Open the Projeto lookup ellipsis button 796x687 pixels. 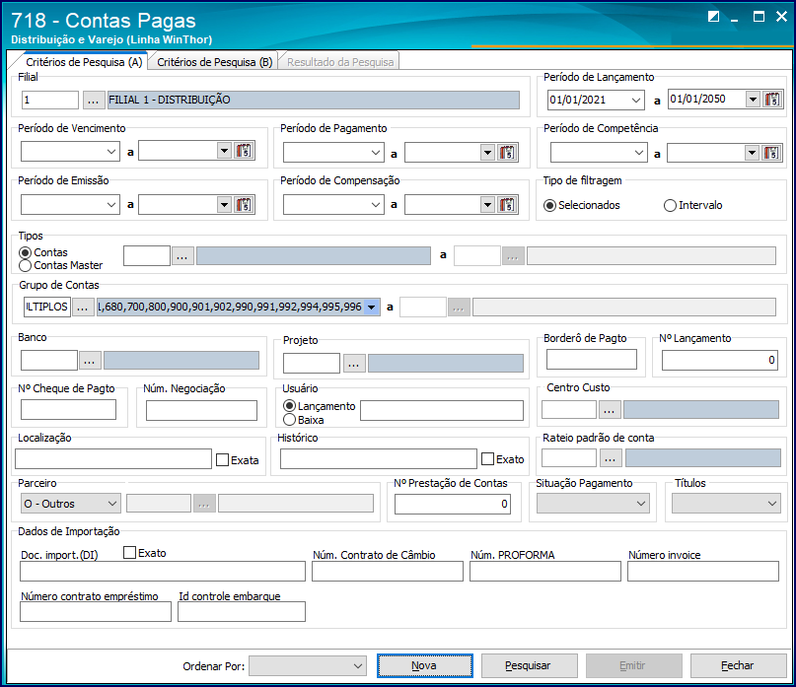click(354, 364)
